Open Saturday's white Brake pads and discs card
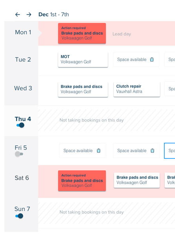This screenshot has height=237, width=175. coord(137,180)
